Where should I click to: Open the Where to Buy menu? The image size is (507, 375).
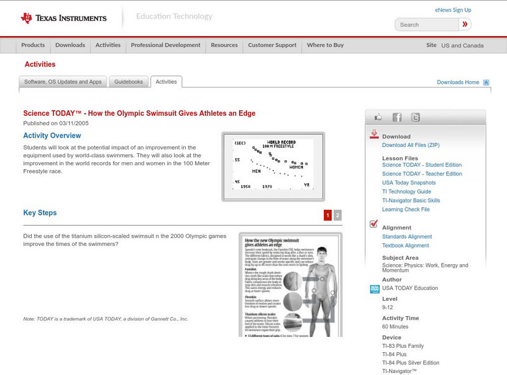[325, 45]
